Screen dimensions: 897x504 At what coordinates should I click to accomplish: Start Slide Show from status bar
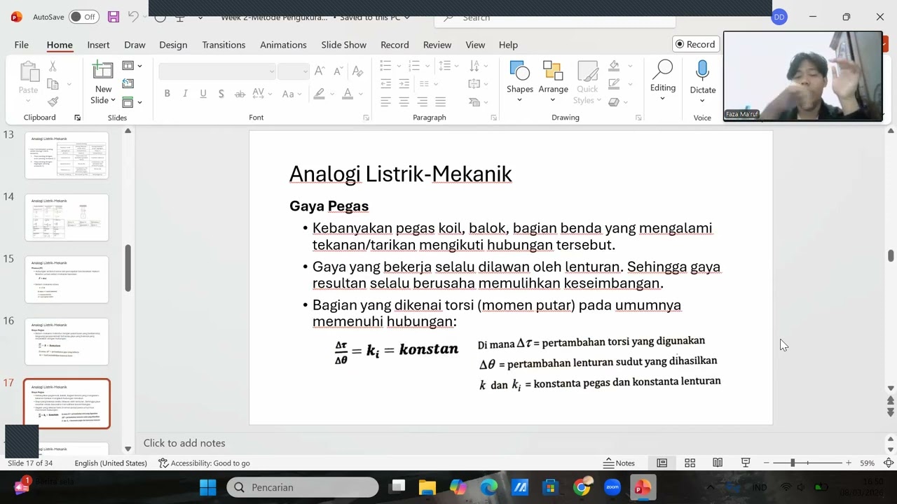[x=746, y=463]
